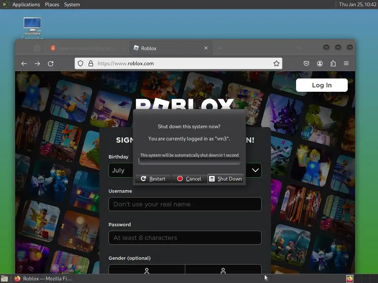Open the Applications menu
Screen dimensions: 378x283
pos(26,4)
